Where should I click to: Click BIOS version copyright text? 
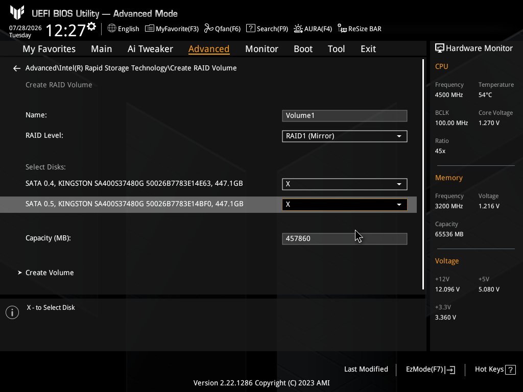tap(261, 383)
